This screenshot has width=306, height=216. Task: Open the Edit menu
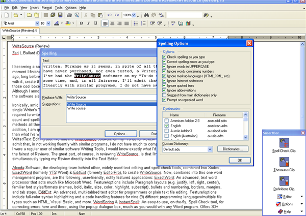tap(15, 8)
